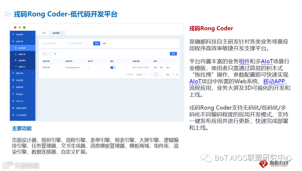Viewport: 302px width, 171px height.
Task: Click the 移动APP hyperlink
Action: click(274, 81)
